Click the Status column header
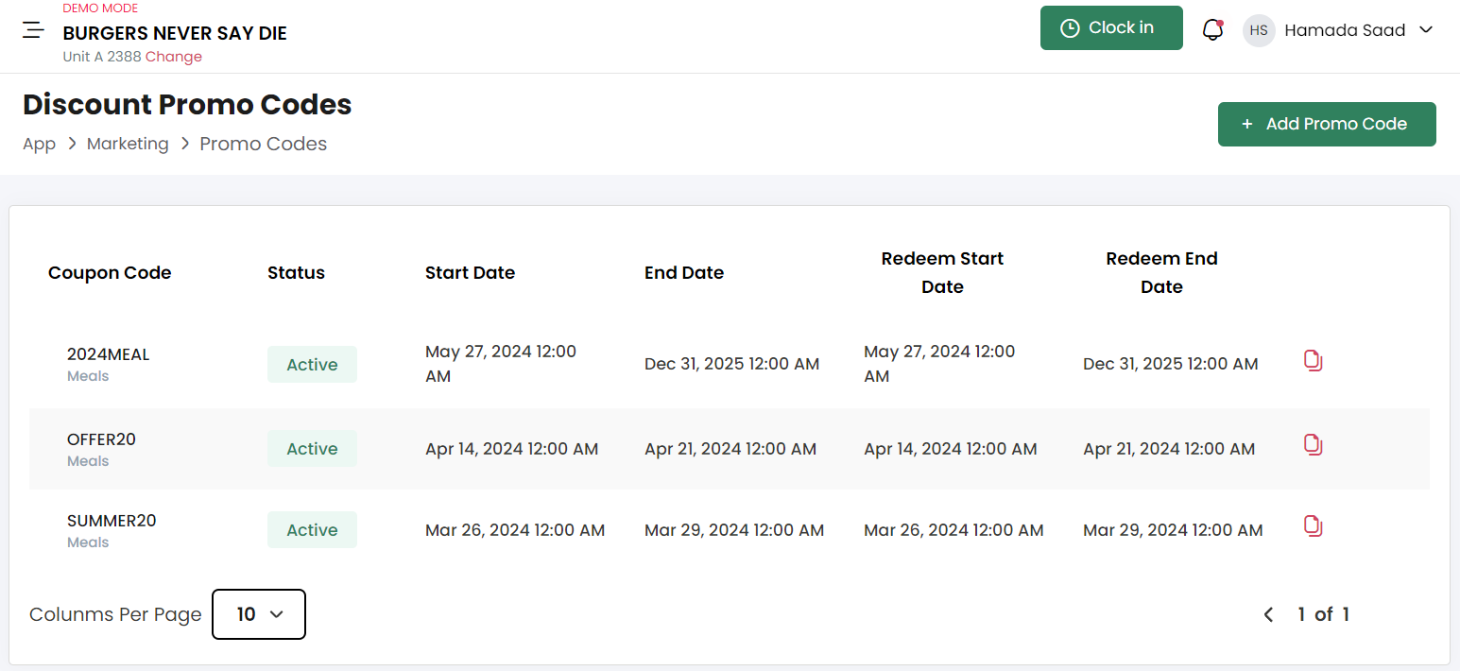The width and height of the screenshot is (1460, 671). [296, 273]
